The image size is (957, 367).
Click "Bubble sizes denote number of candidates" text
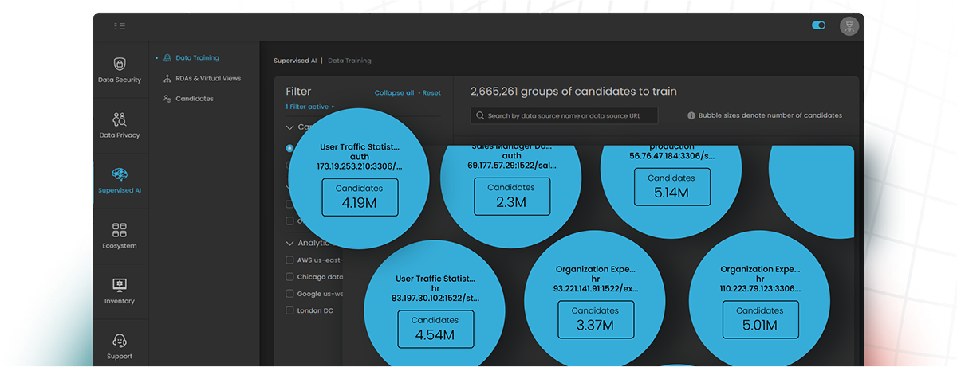[770, 115]
